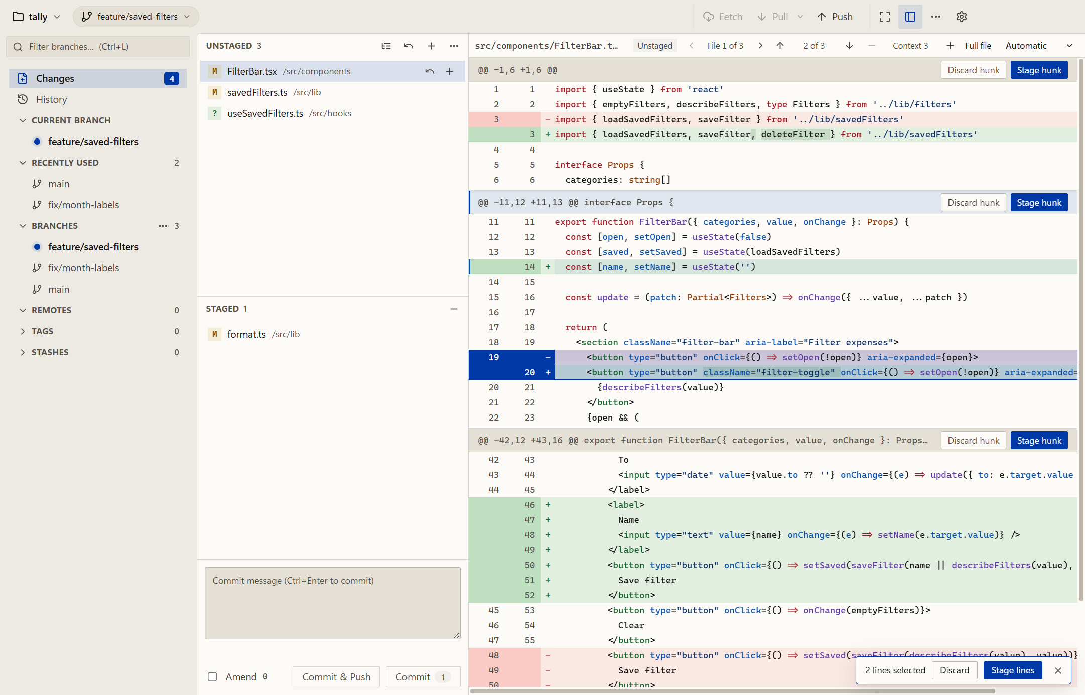The height and width of the screenshot is (695, 1085).
Task: Push commits with the Push button
Action: click(x=835, y=17)
